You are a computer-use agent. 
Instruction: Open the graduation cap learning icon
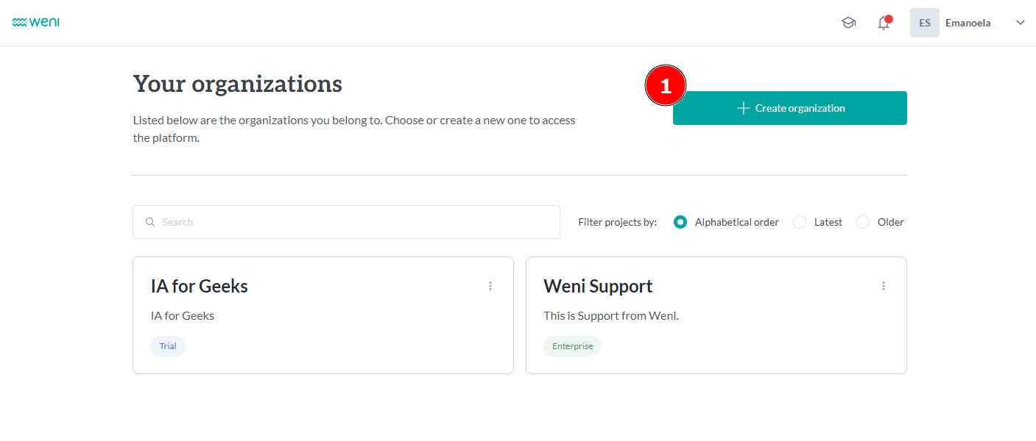[x=848, y=23]
